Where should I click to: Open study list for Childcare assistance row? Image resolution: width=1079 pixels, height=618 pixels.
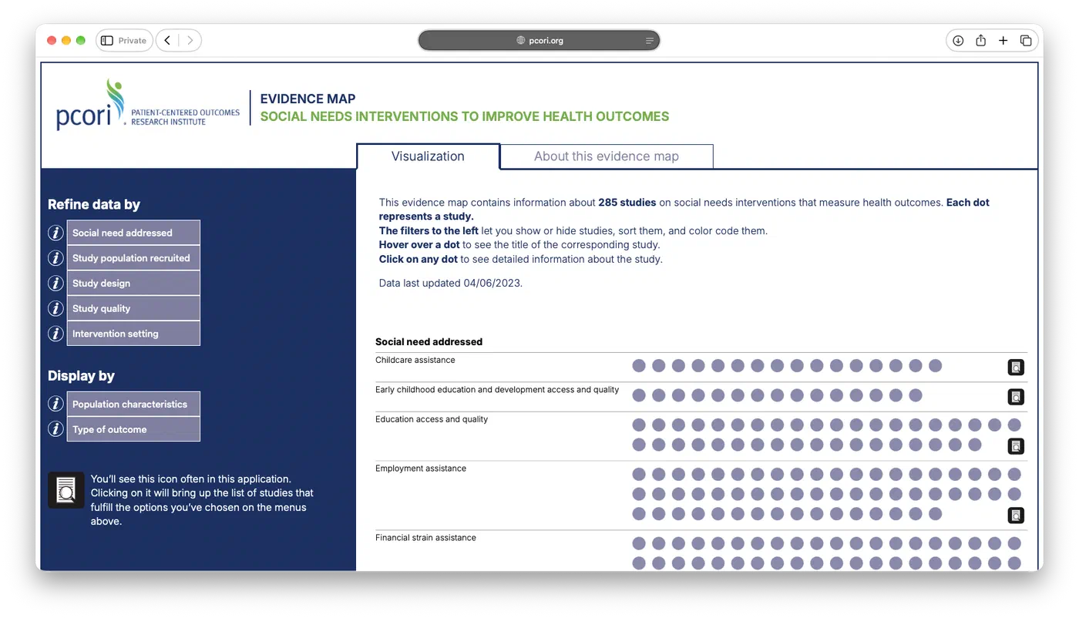1016,368
